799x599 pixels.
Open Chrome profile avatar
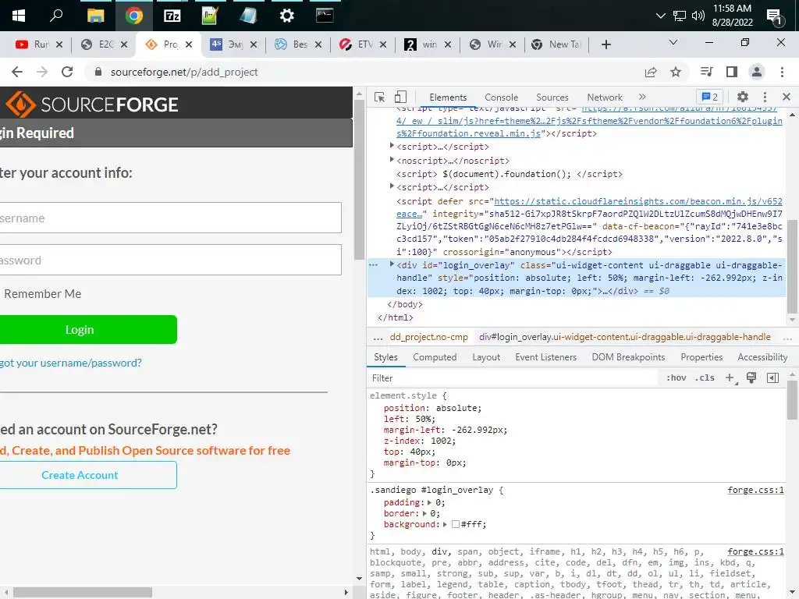click(x=757, y=72)
